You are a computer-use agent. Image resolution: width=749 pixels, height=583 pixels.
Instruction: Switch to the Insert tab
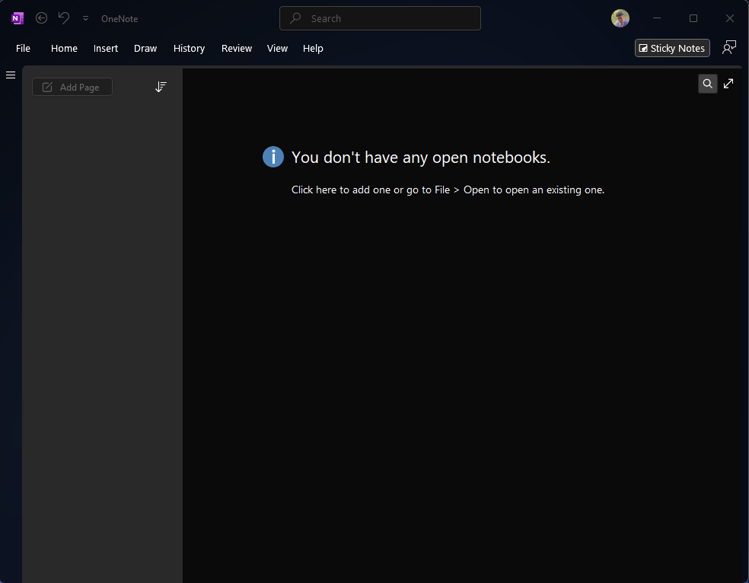pos(106,48)
